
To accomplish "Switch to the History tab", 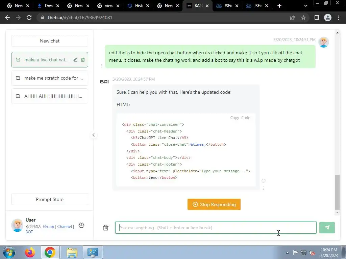I will 136,6.
